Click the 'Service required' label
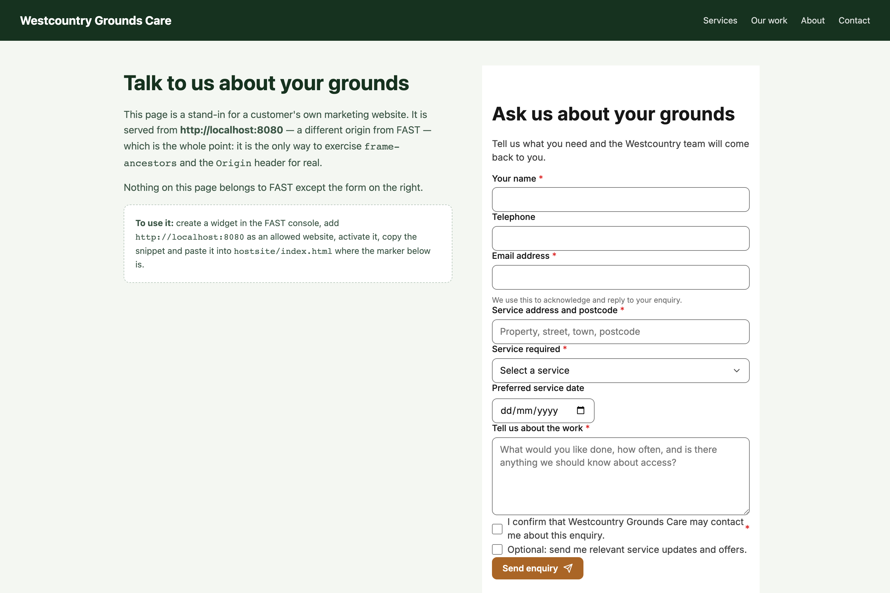 click(526, 349)
